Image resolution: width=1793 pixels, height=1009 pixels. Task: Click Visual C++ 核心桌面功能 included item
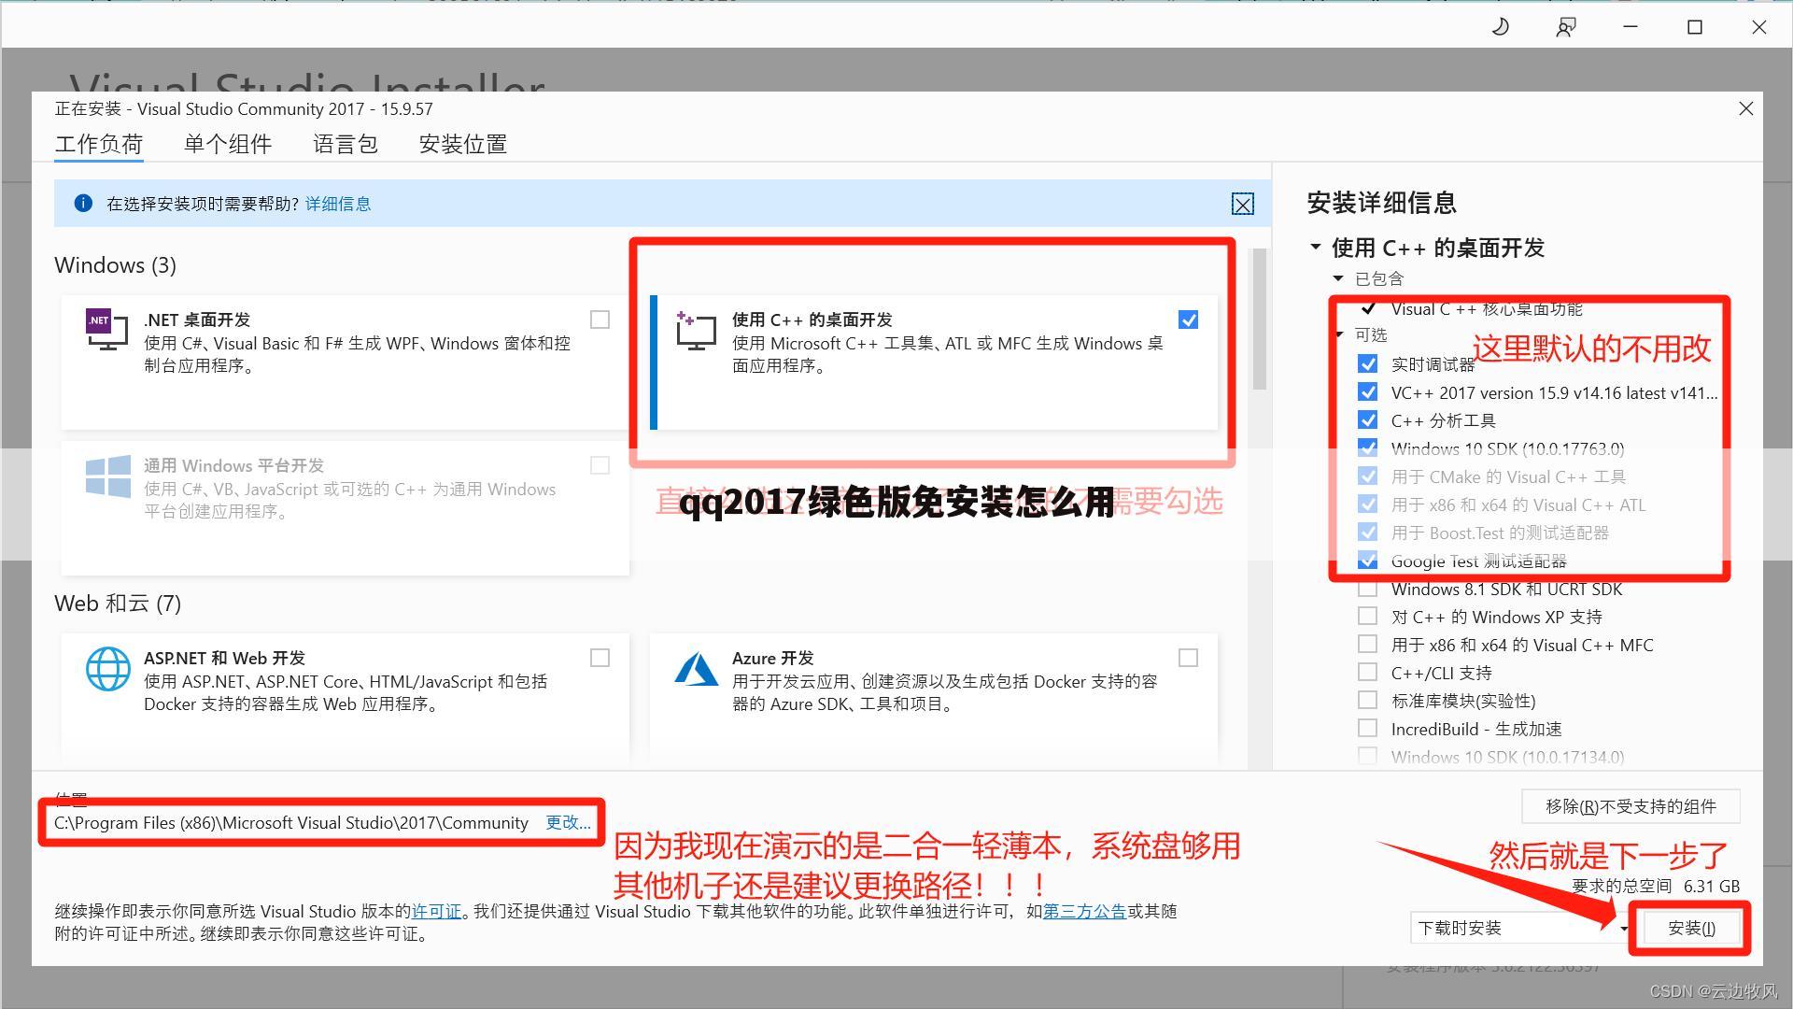click(1487, 308)
